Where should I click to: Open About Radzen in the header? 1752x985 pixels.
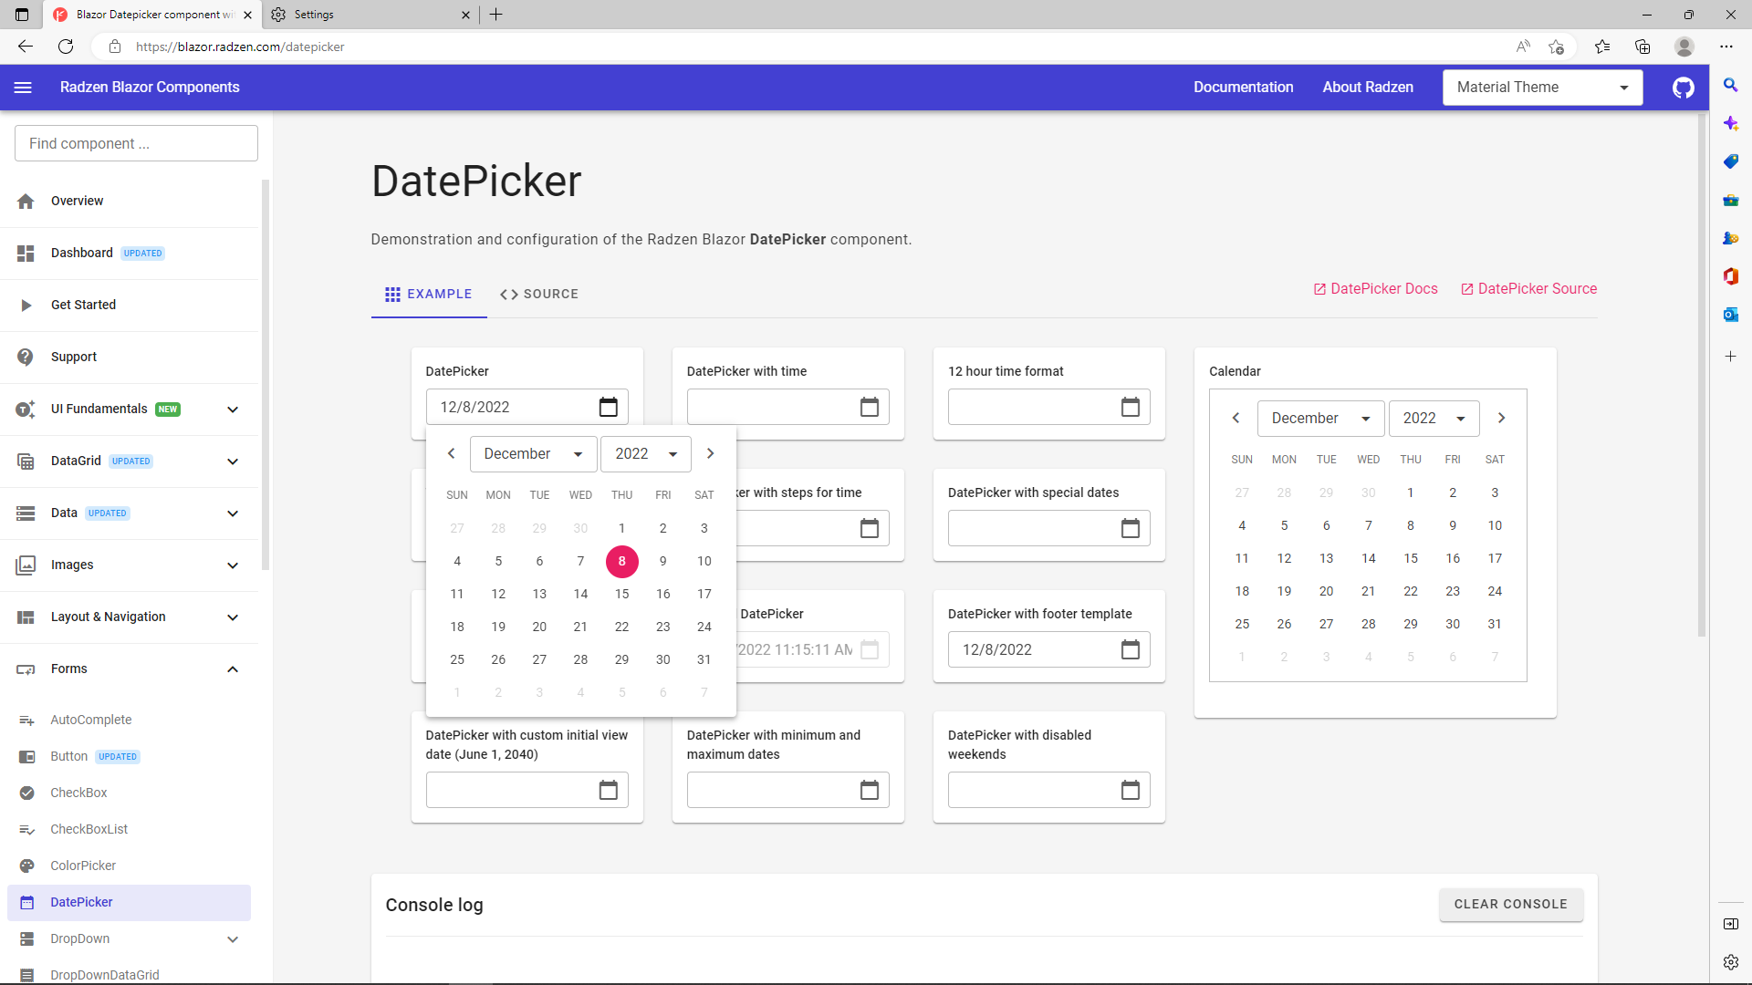(1368, 88)
